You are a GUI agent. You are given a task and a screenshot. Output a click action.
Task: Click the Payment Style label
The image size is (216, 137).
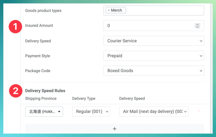(x=37, y=56)
